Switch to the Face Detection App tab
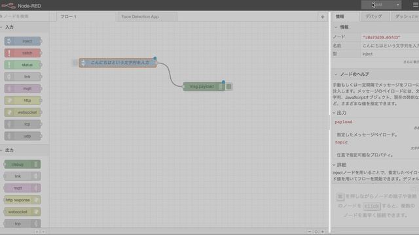Screen dimensions: 419x235 tap(147, 17)
